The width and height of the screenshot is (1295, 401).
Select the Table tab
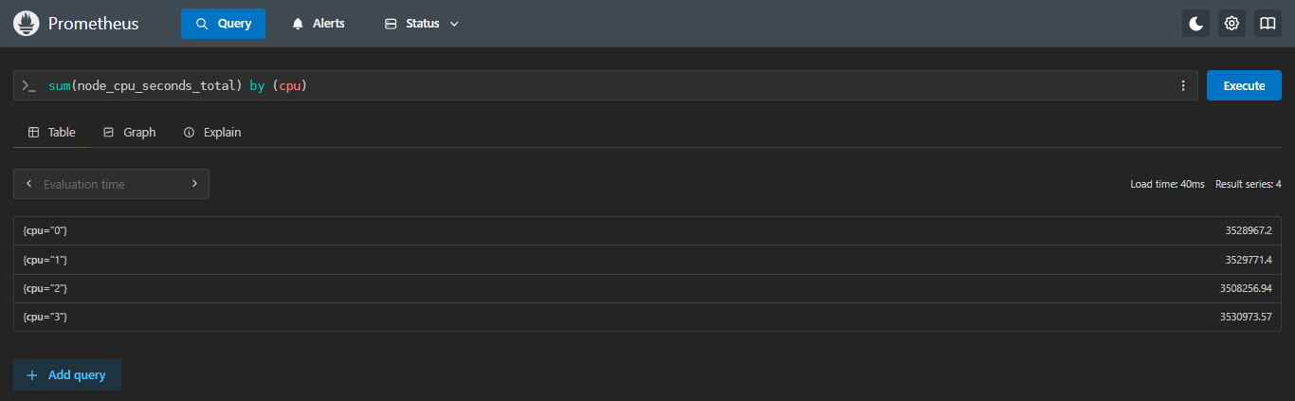tap(52, 133)
